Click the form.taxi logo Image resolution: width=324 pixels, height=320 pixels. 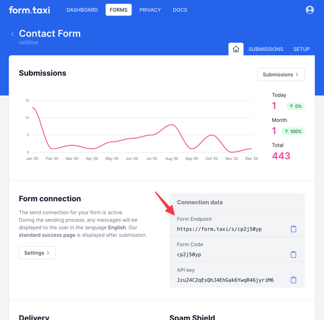pos(29,10)
